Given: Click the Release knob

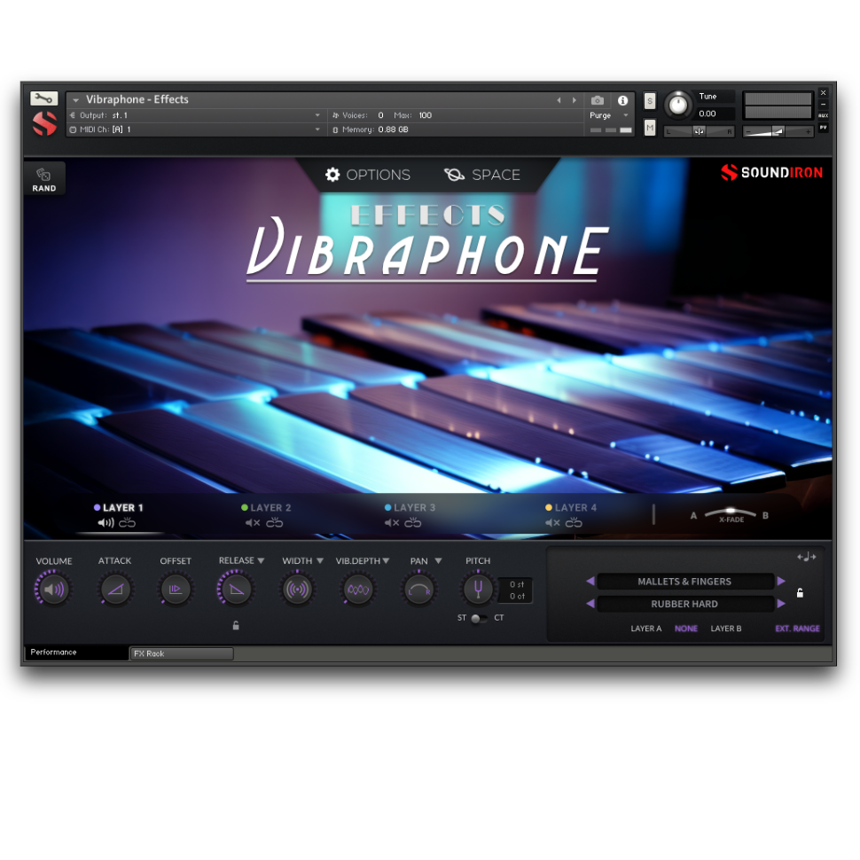Looking at the screenshot, I should pos(236,589).
